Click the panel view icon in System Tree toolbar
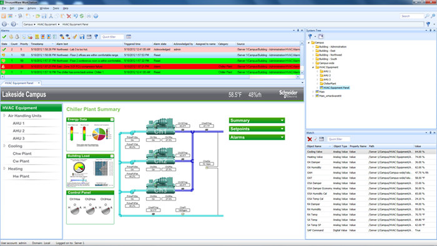Screen dimensions: 437x246 point(321,36)
